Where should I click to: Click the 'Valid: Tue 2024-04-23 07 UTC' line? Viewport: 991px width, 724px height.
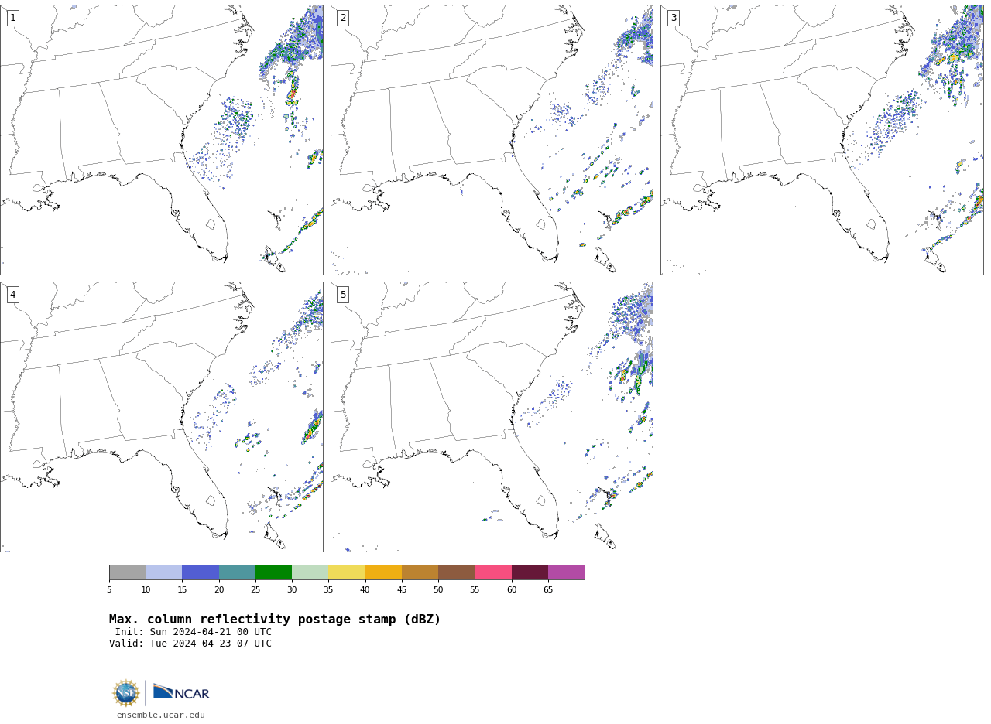pyautogui.click(x=190, y=644)
